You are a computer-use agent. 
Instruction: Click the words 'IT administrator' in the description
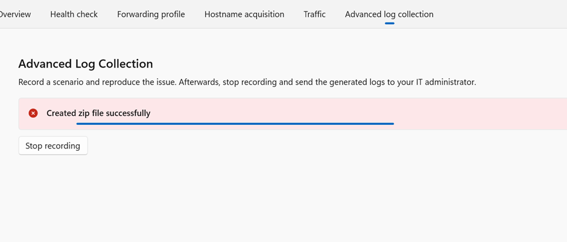[446, 82]
